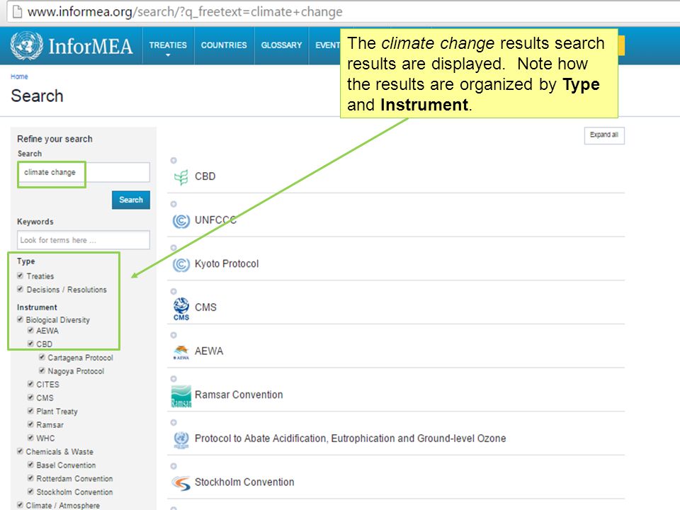Toggle the Plant Treaty checkbox
The width and height of the screenshot is (680, 510).
tap(30, 411)
